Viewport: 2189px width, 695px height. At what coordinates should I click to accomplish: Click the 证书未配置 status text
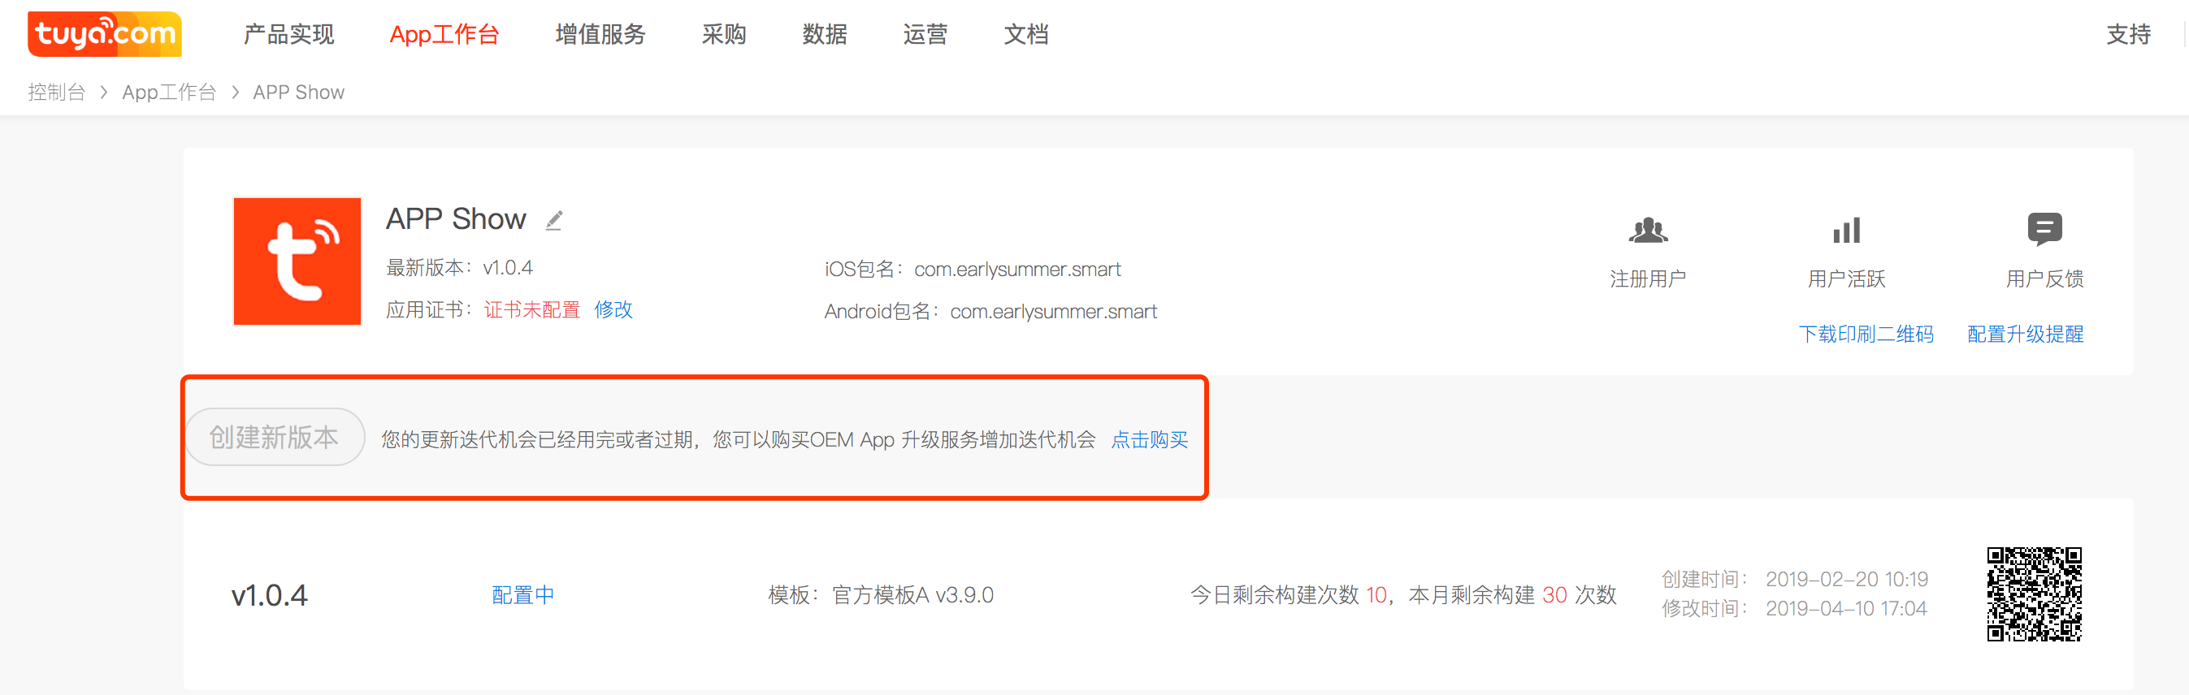click(x=532, y=309)
